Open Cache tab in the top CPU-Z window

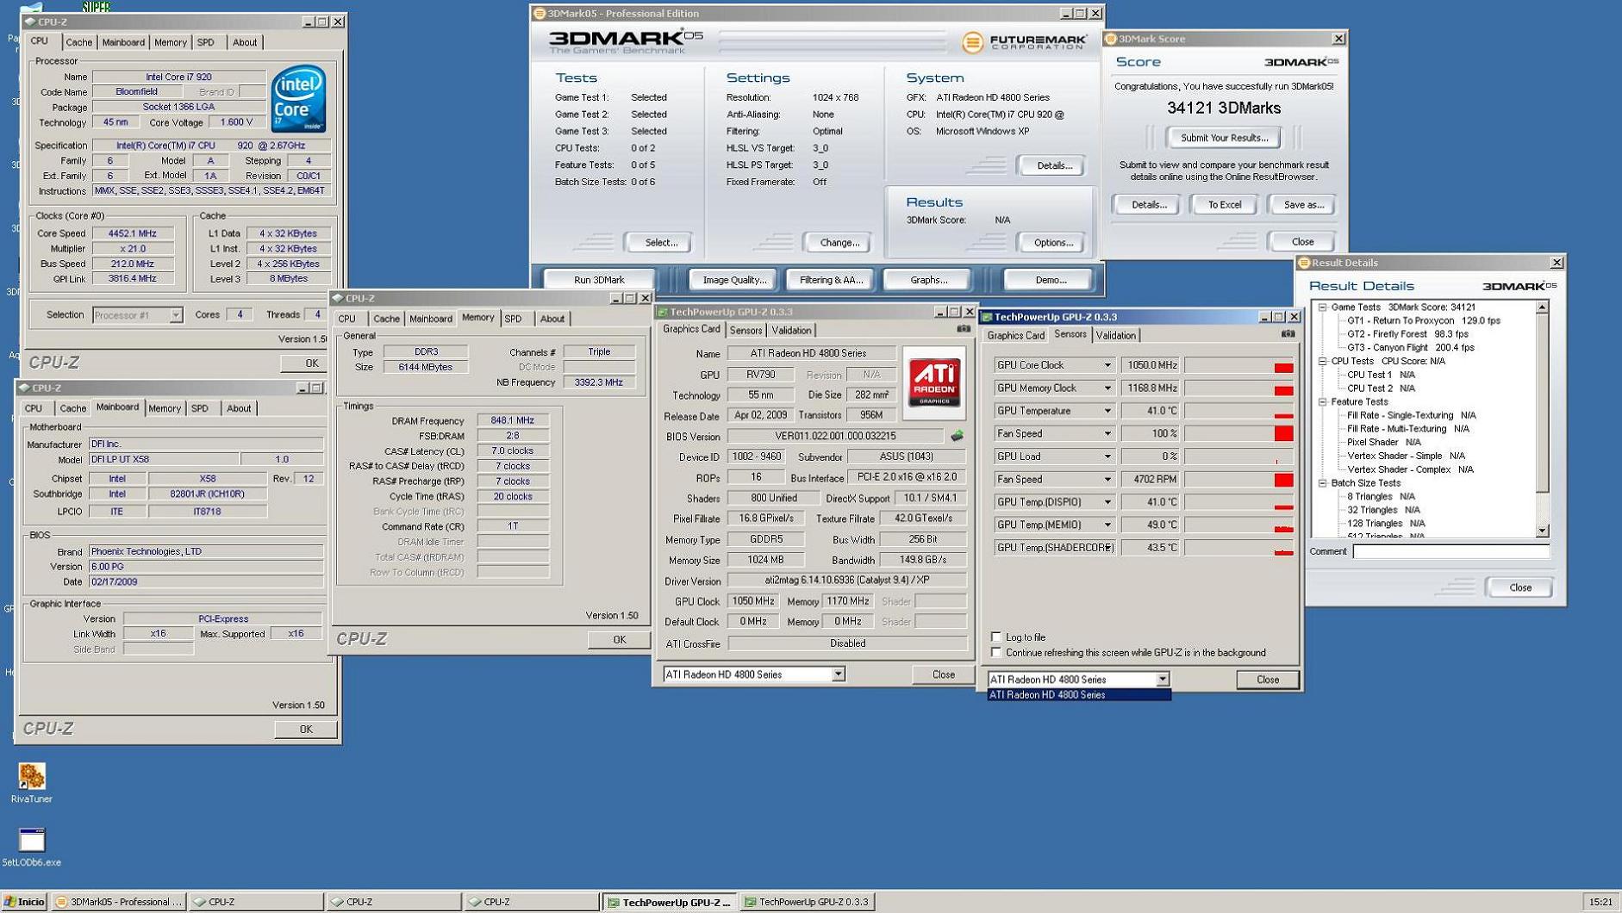point(79,42)
